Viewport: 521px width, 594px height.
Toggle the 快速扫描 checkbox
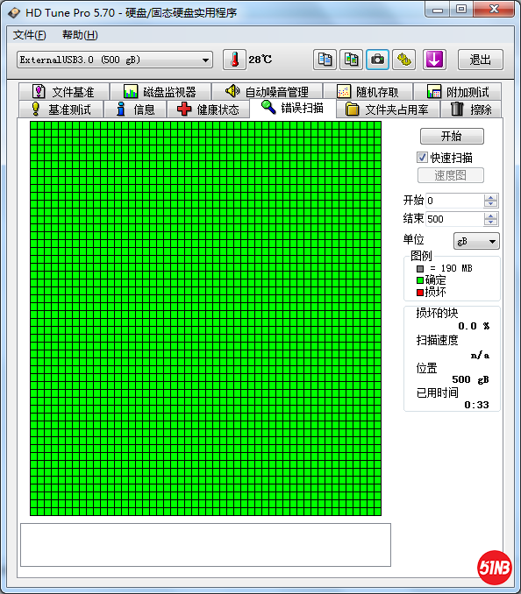422,157
